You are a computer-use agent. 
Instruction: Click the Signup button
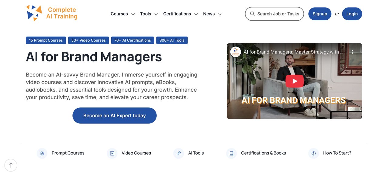coord(320,14)
